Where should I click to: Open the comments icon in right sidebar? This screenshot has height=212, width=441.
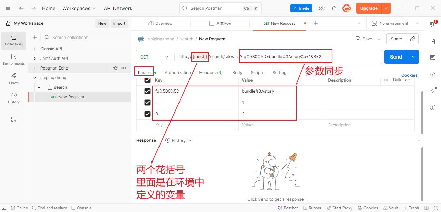tap(433, 58)
